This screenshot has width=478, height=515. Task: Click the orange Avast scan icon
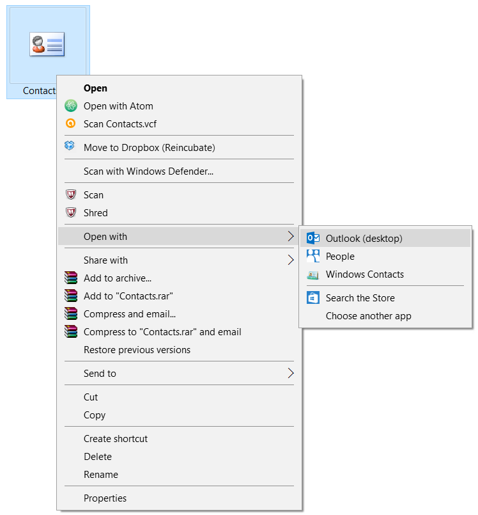71,123
